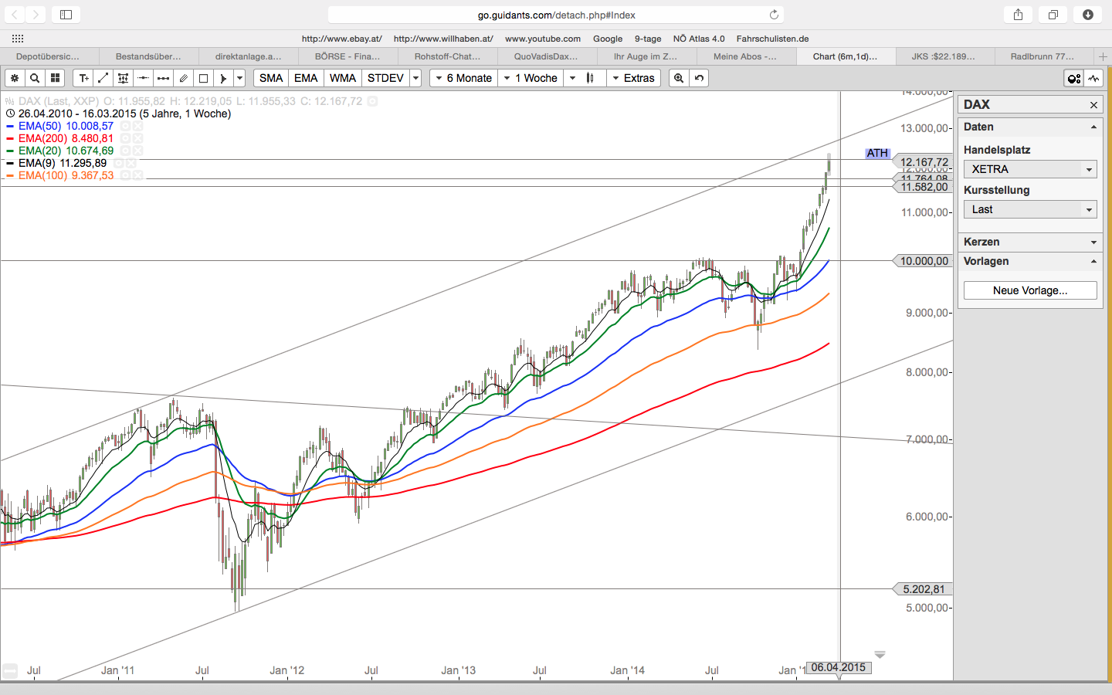Screen dimensions: 1112x695
Task: Open settings for EMA(20) indicator
Action: click(125, 151)
